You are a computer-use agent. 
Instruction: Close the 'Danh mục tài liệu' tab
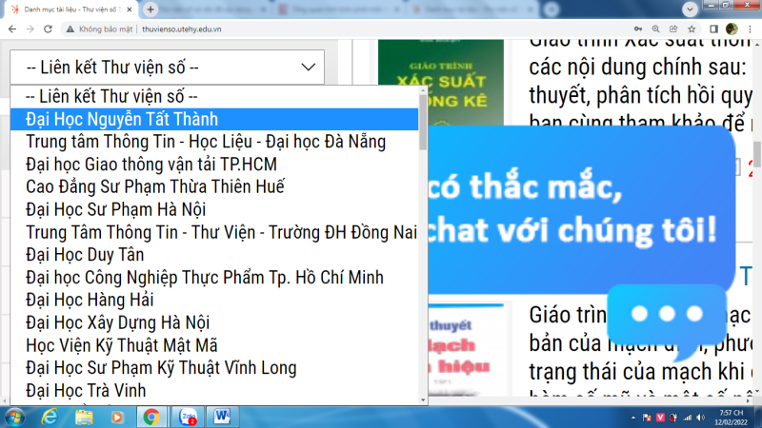(x=130, y=10)
